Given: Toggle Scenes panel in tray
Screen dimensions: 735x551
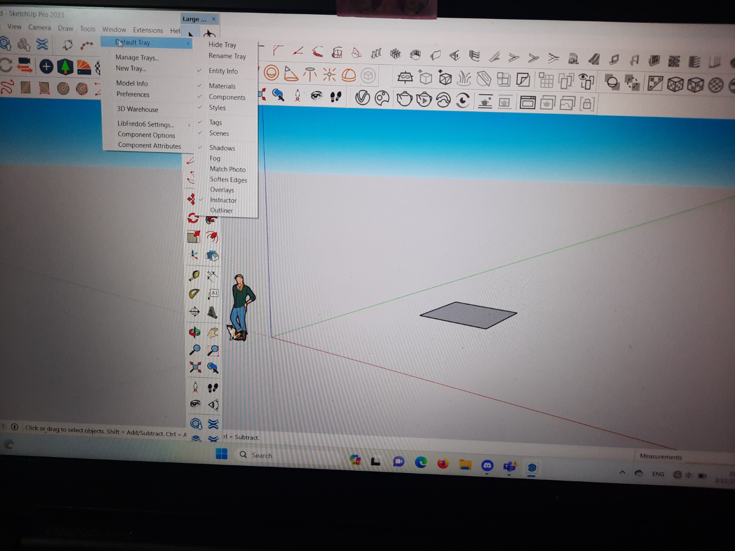Looking at the screenshot, I should [x=219, y=133].
